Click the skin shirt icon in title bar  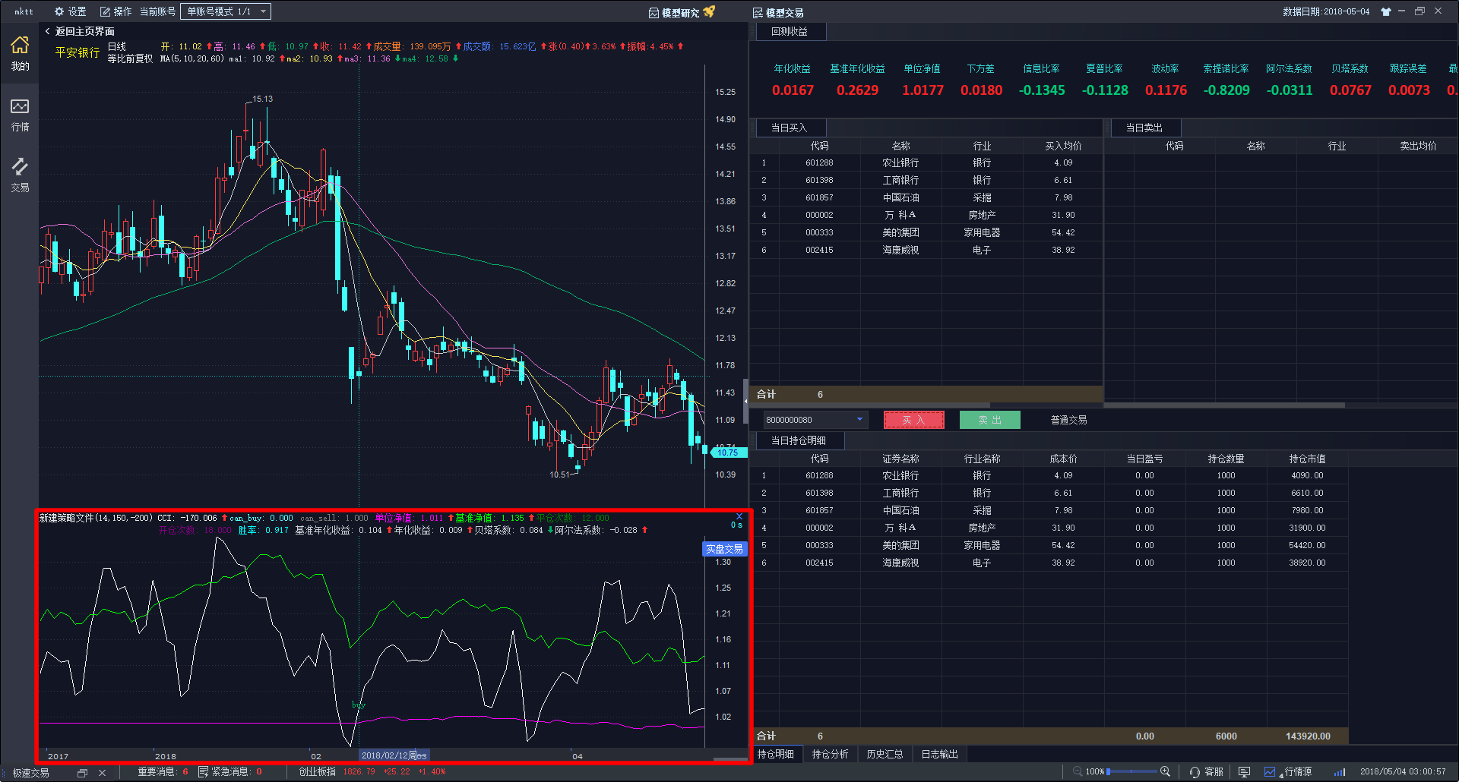tap(1386, 11)
